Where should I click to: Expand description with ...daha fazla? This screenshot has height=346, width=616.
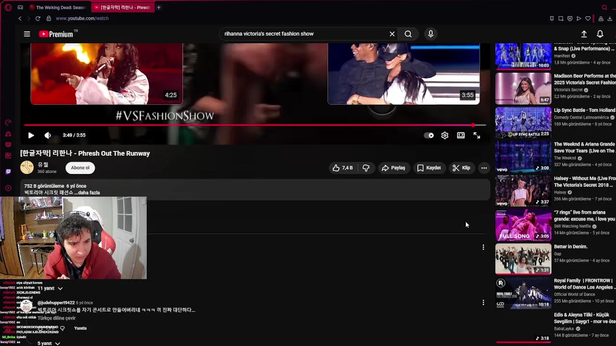87,193
